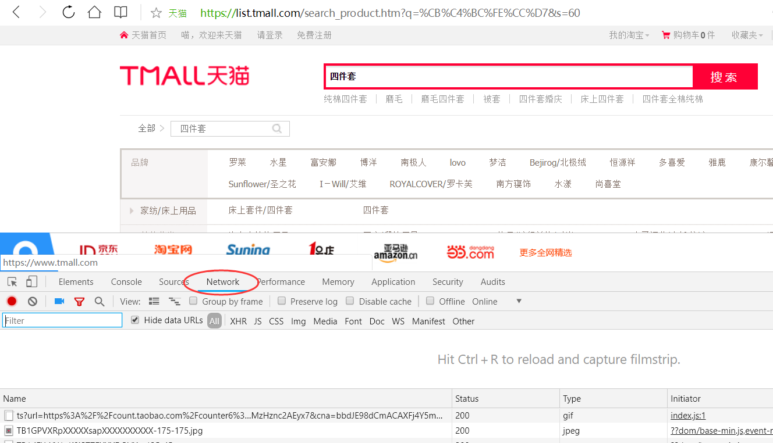773x443 pixels.
Task: Switch to the Console tab
Action: [x=126, y=282]
